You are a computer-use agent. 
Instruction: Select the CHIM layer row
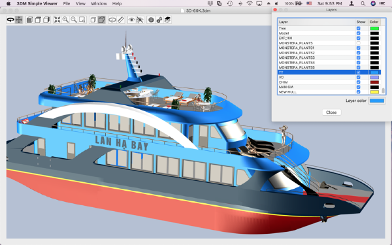tap(329, 82)
